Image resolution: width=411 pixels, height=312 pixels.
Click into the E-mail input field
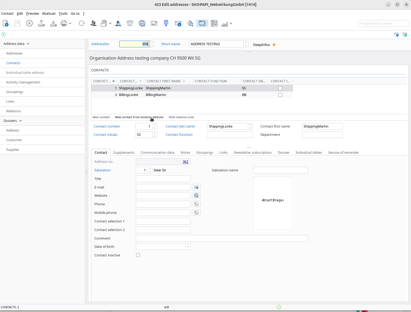[163, 187]
